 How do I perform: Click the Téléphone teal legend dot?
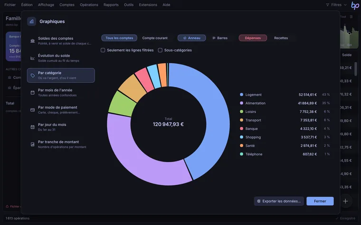(x=241, y=154)
